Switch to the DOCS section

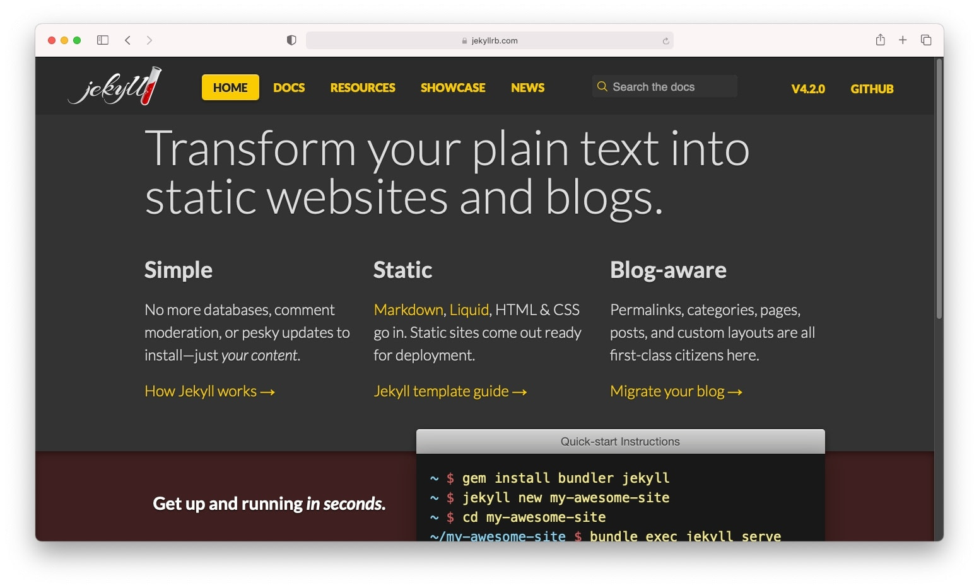coord(289,88)
